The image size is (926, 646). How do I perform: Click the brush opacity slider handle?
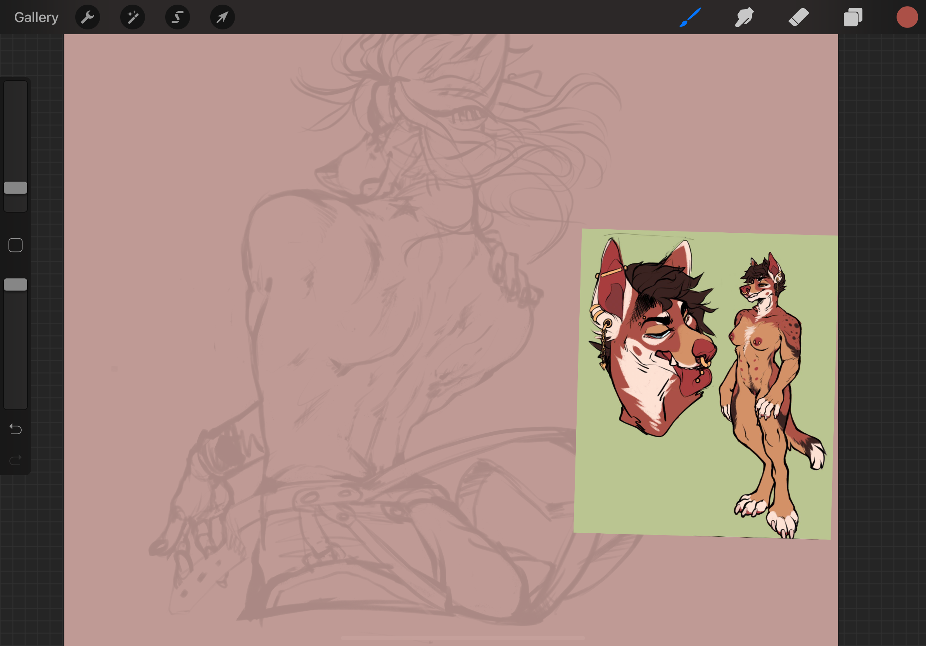16,285
